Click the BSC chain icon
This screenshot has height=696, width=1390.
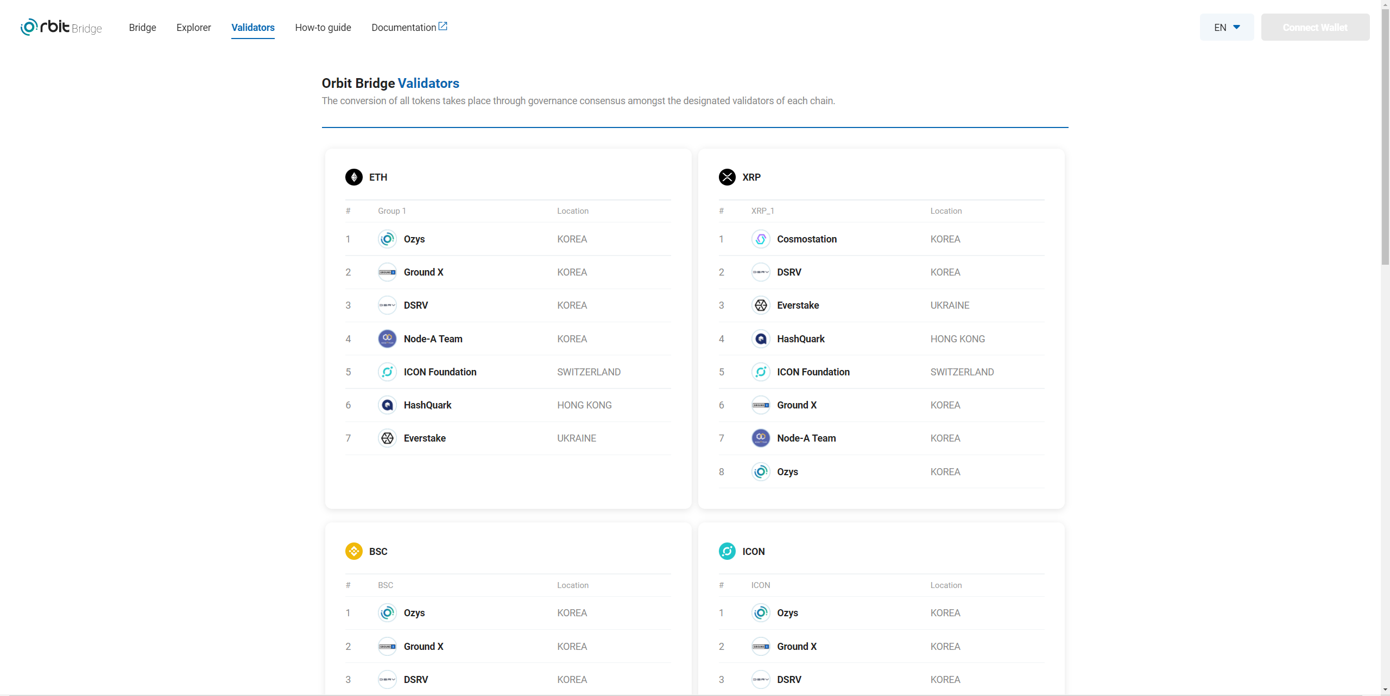click(x=354, y=551)
